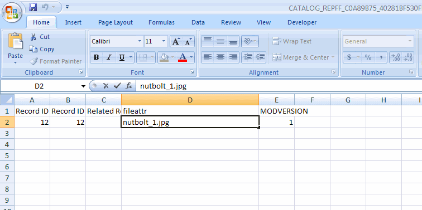This screenshot has width=422, height=210.
Task: Open the font size dropdown
Action: (x=164, y=41)
